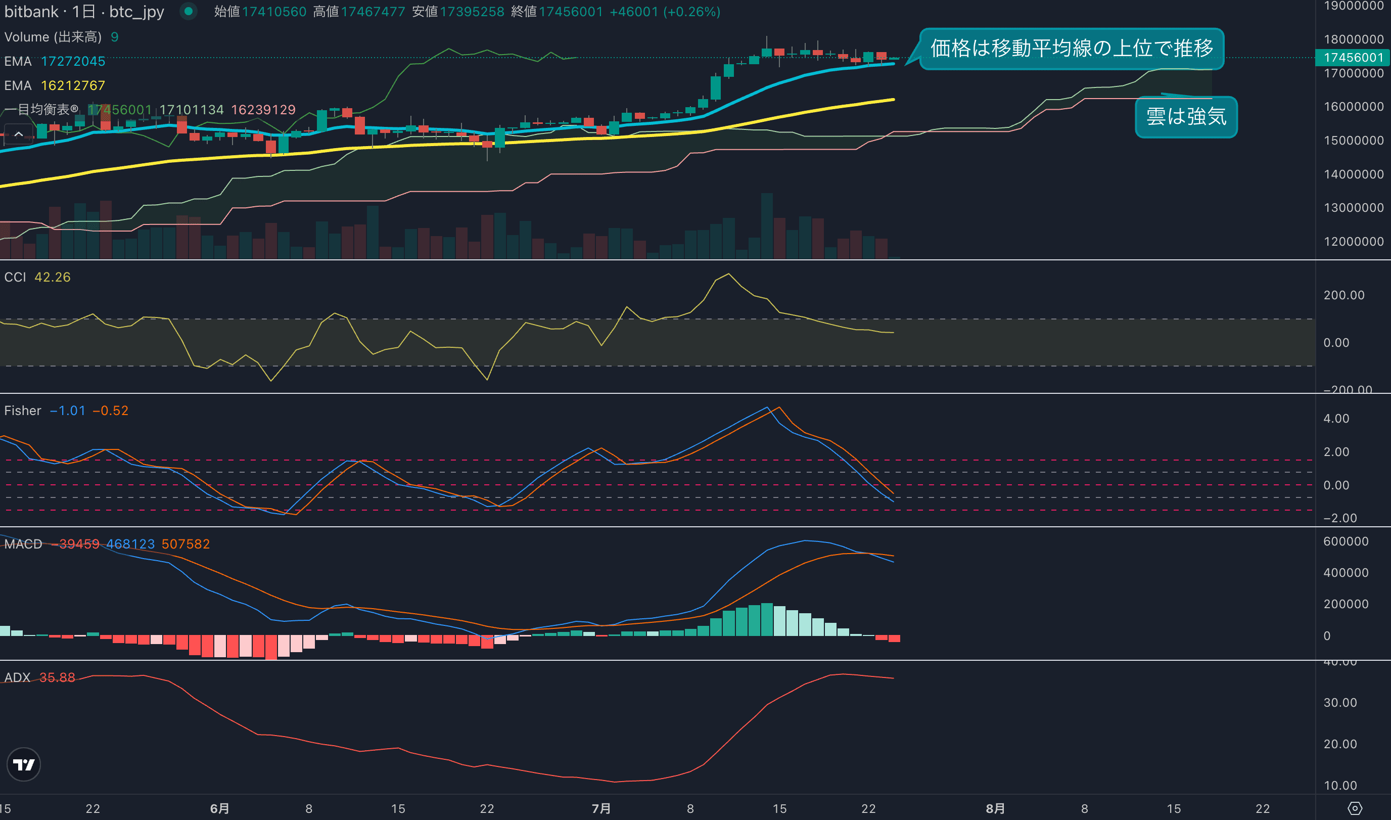Screen dimensions: 1391x820
Task: Collapse the indicator legend with the chevron
Action: pos(18,134)
